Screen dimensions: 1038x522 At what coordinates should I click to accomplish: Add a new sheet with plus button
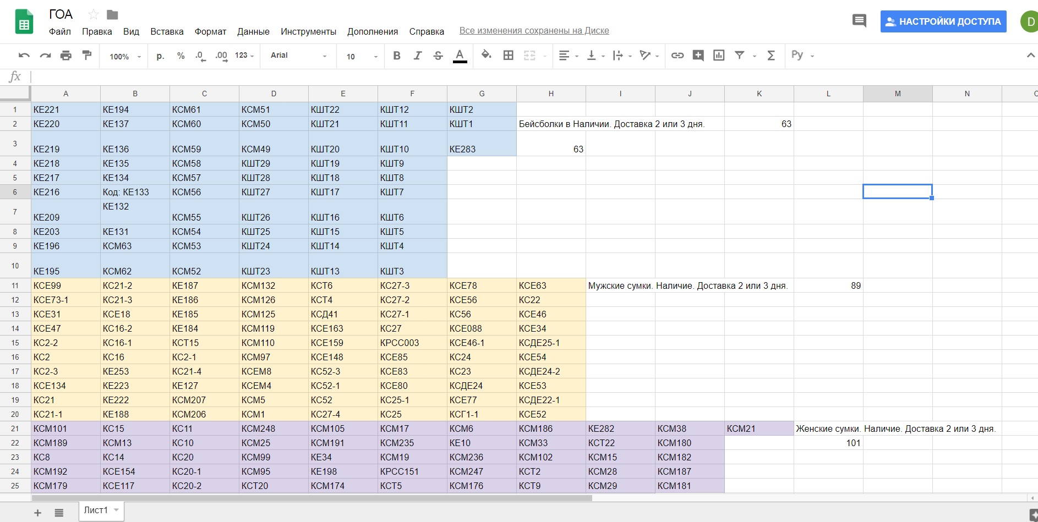[38, 513]
